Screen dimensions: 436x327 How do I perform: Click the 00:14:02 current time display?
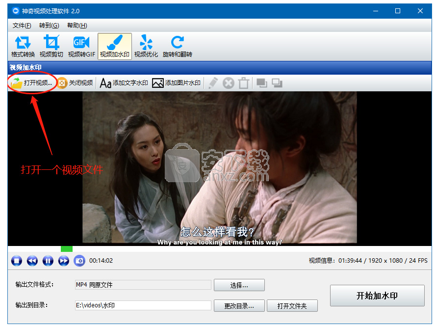pyautogui.click(x=101, y=261)
